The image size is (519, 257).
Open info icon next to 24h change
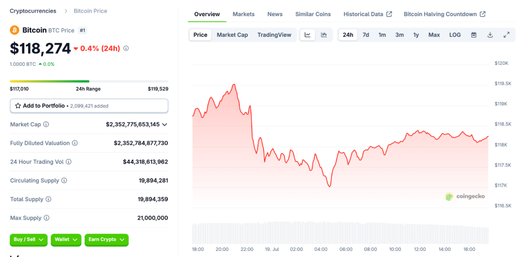(x=126, y=48)
